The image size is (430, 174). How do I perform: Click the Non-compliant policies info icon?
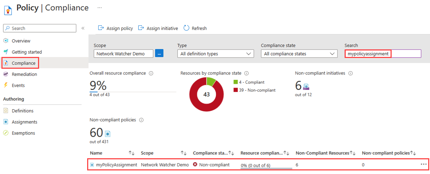[141, 120]
